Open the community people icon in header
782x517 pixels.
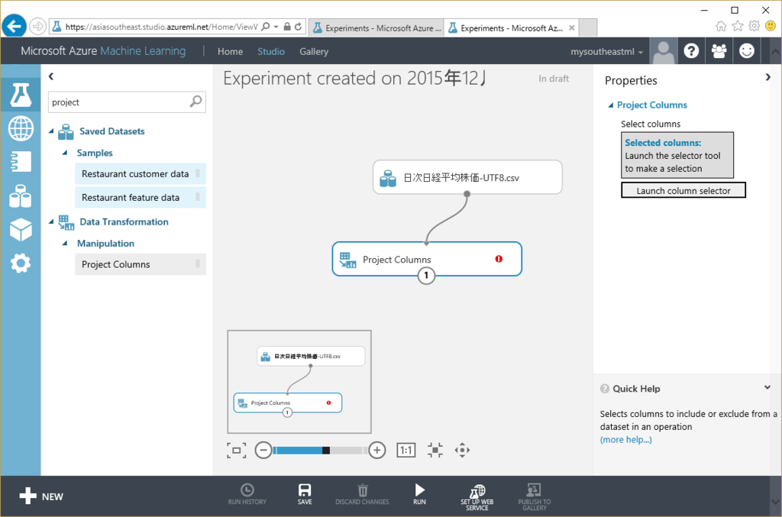719,51
